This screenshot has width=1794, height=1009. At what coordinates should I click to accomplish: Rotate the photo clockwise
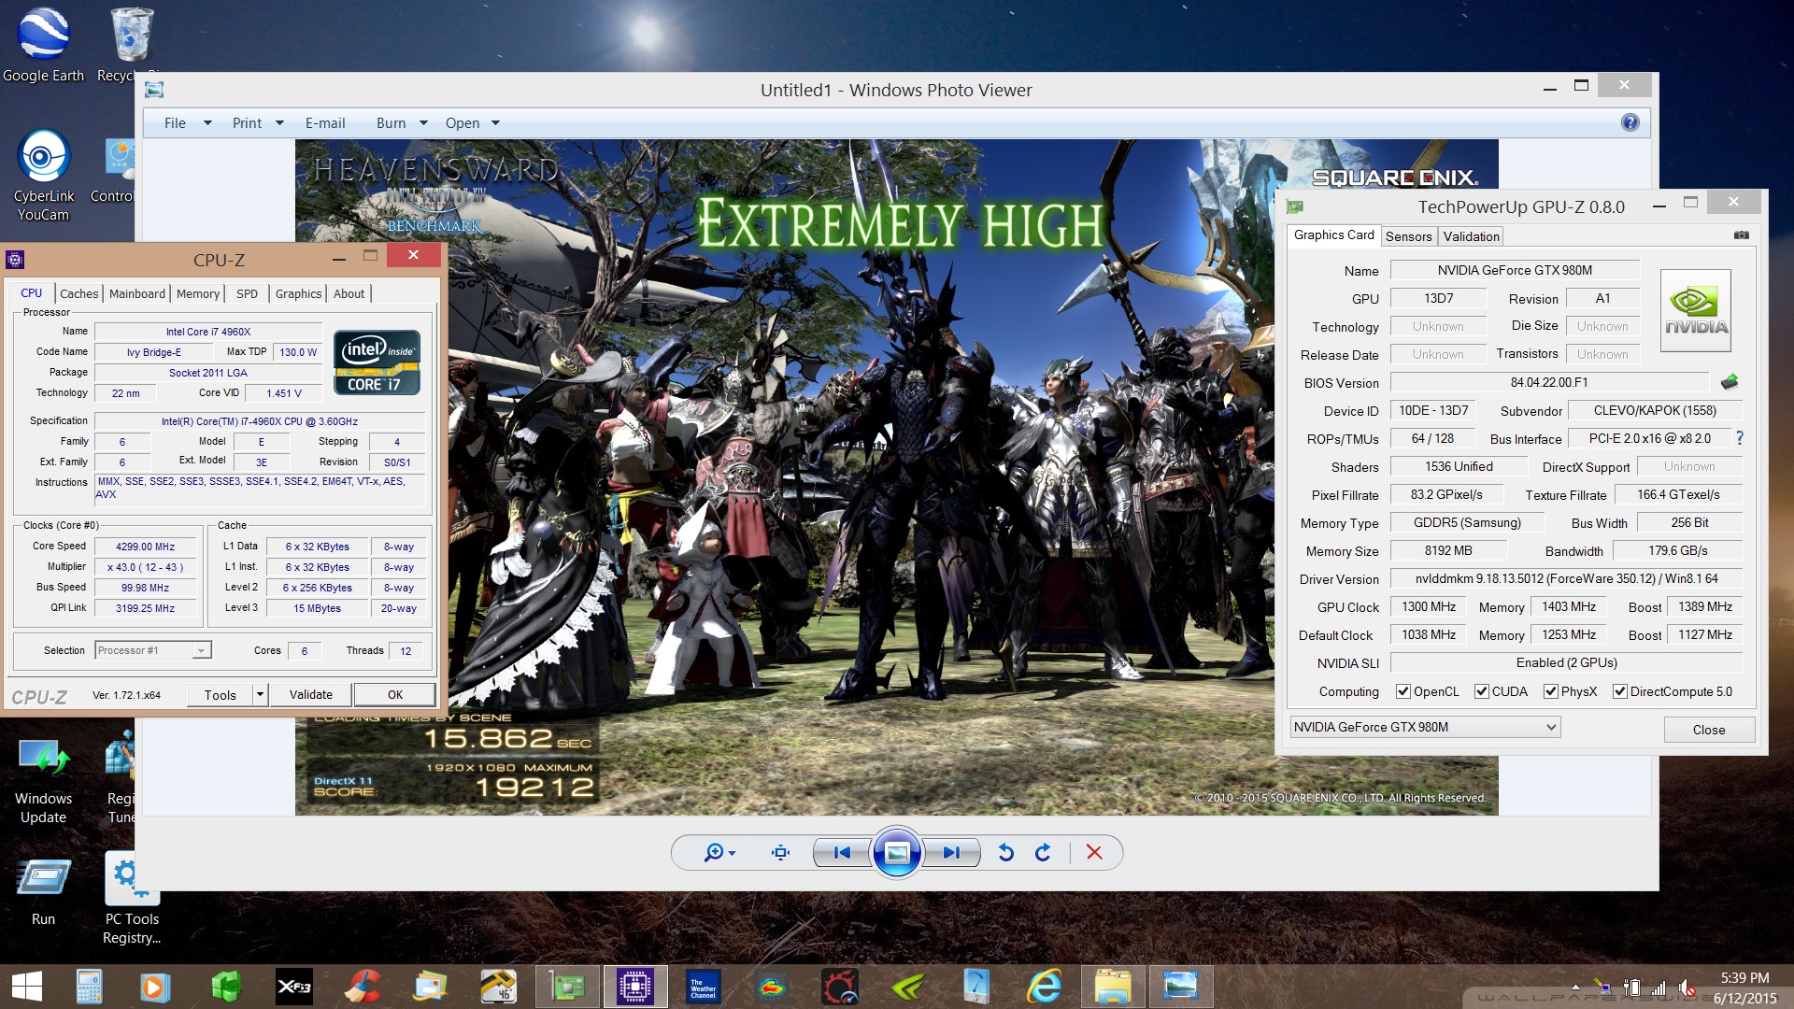pyautogui.click(x=1043, y=852)
